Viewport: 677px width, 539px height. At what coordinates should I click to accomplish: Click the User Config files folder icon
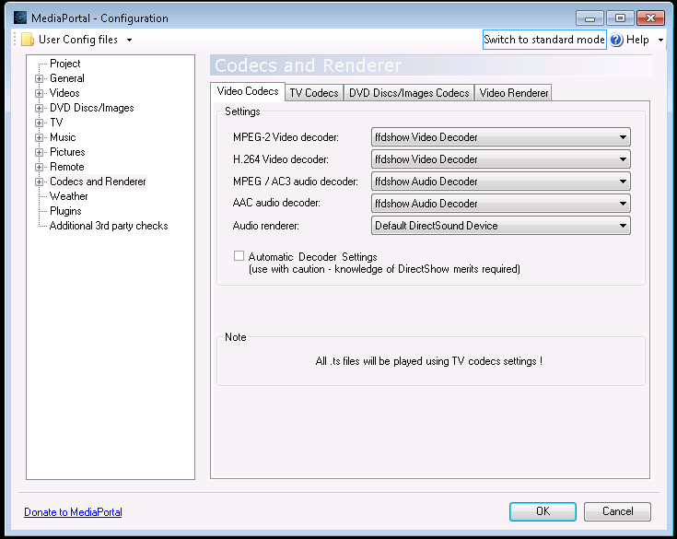(28, 40)
